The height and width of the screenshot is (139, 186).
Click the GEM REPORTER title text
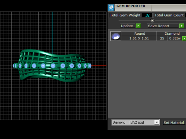click(x=131, y=6)
